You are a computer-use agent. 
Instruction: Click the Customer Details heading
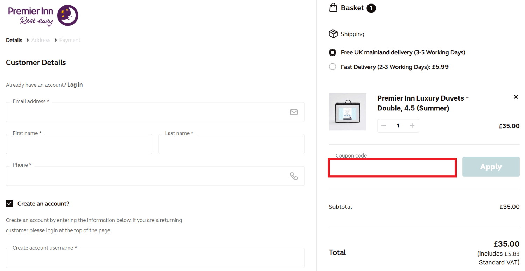[x=36, y=63]
